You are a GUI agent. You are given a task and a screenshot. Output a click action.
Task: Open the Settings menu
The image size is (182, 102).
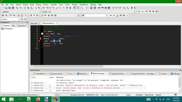click(x=93, y=5)
